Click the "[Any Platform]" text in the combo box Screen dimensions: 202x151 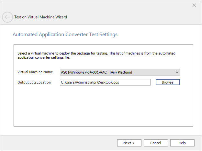coord(121,72)
